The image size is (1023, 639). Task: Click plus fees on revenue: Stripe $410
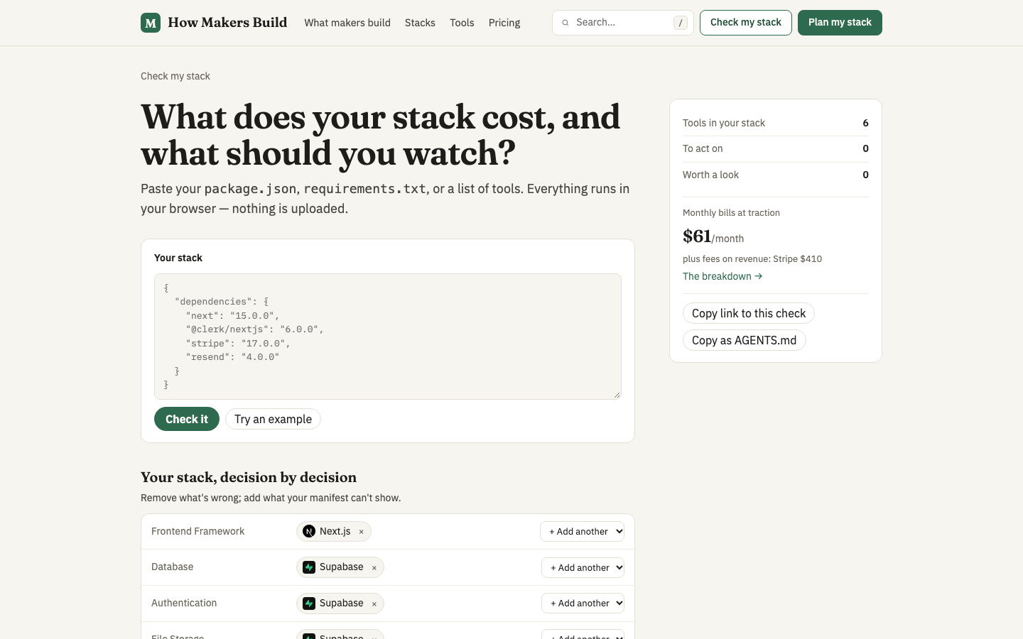pos(752,259)
